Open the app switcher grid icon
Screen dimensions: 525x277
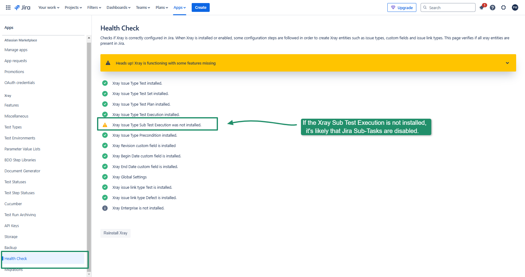(x=8, y=8)
